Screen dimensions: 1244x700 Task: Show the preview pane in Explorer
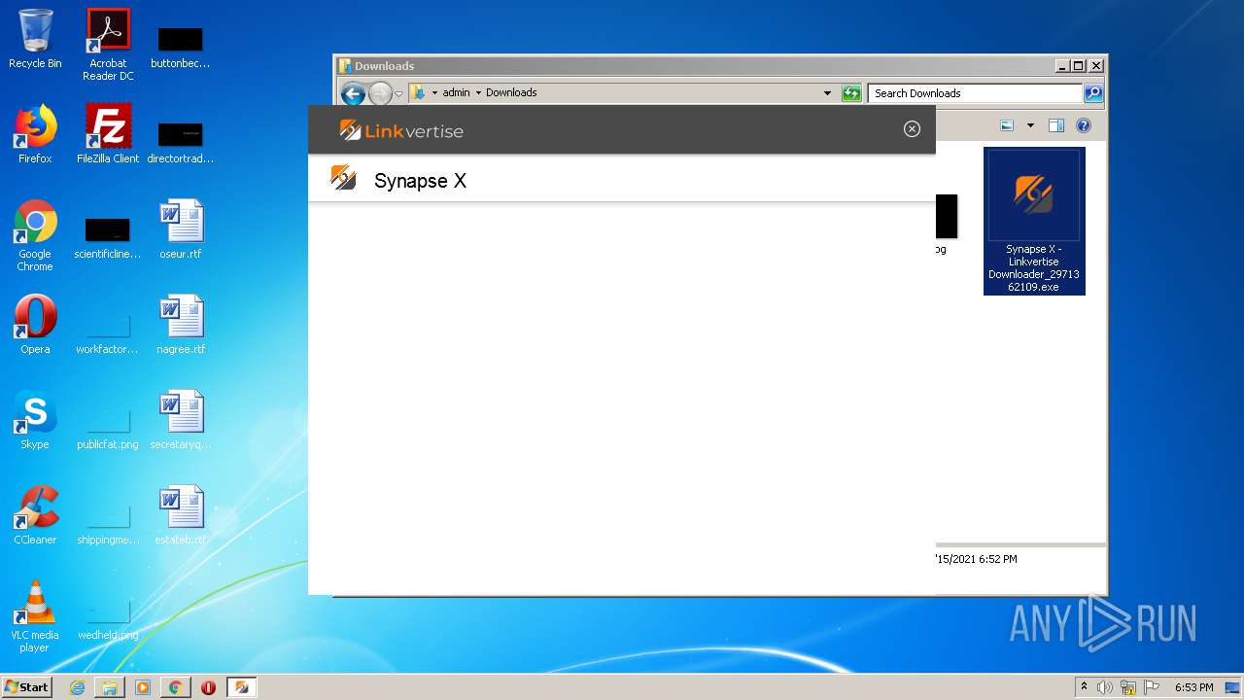pos(1056,125)
